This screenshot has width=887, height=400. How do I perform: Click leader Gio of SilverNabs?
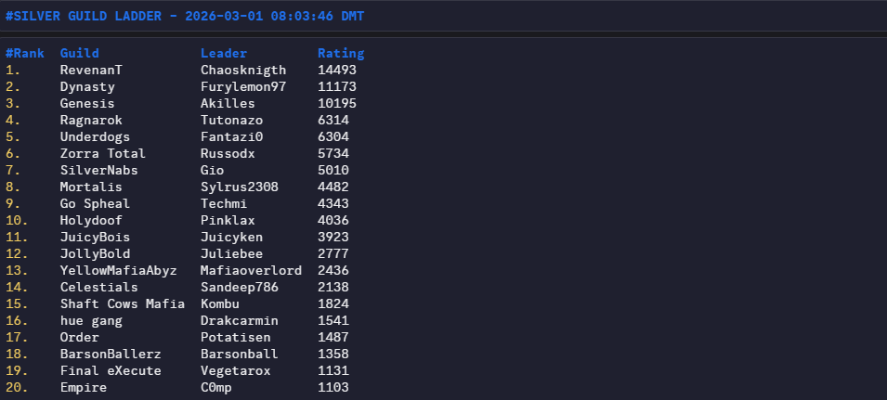[212, 170]
